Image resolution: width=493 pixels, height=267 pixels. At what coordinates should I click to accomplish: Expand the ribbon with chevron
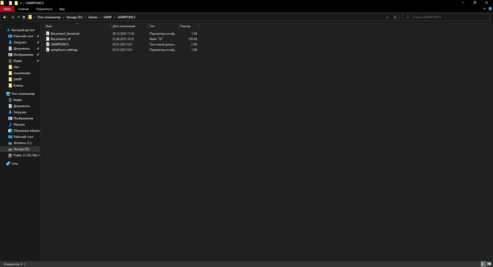coord(485,9)
